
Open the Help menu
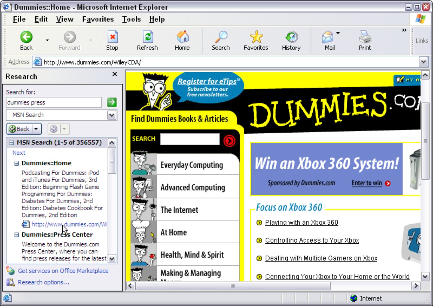tap(157, 19)
